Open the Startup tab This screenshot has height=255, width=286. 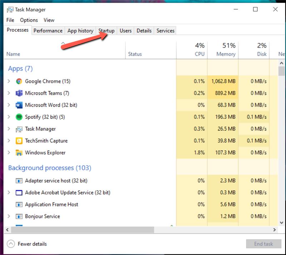[107, 31]
